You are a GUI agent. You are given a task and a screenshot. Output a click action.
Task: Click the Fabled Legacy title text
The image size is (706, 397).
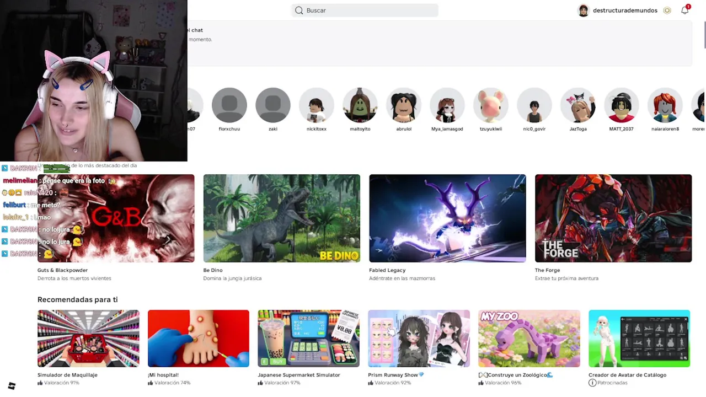point(387,270)
